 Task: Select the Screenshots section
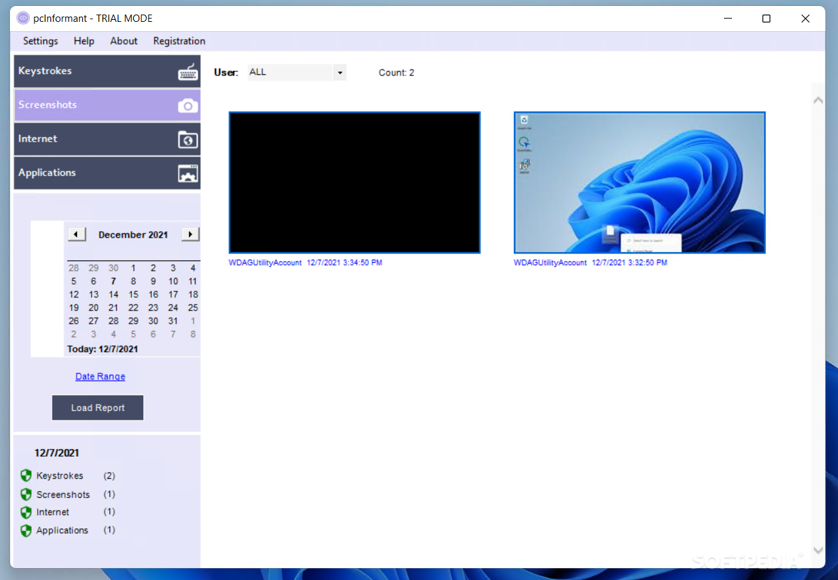click(107, 105)
